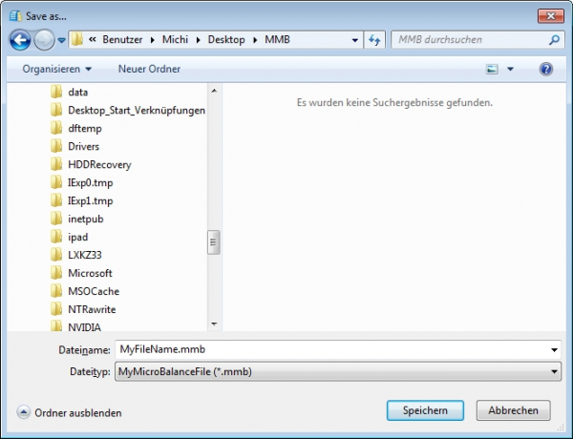Click Neuer Ordner in toolbar
Screen dimensions: 573x439
pos(149,70)
